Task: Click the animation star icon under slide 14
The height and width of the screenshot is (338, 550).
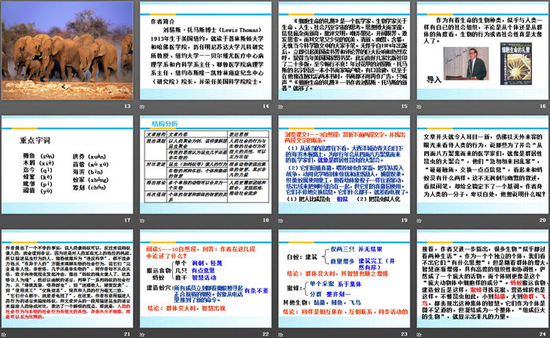Action: (x=142, y=107)
